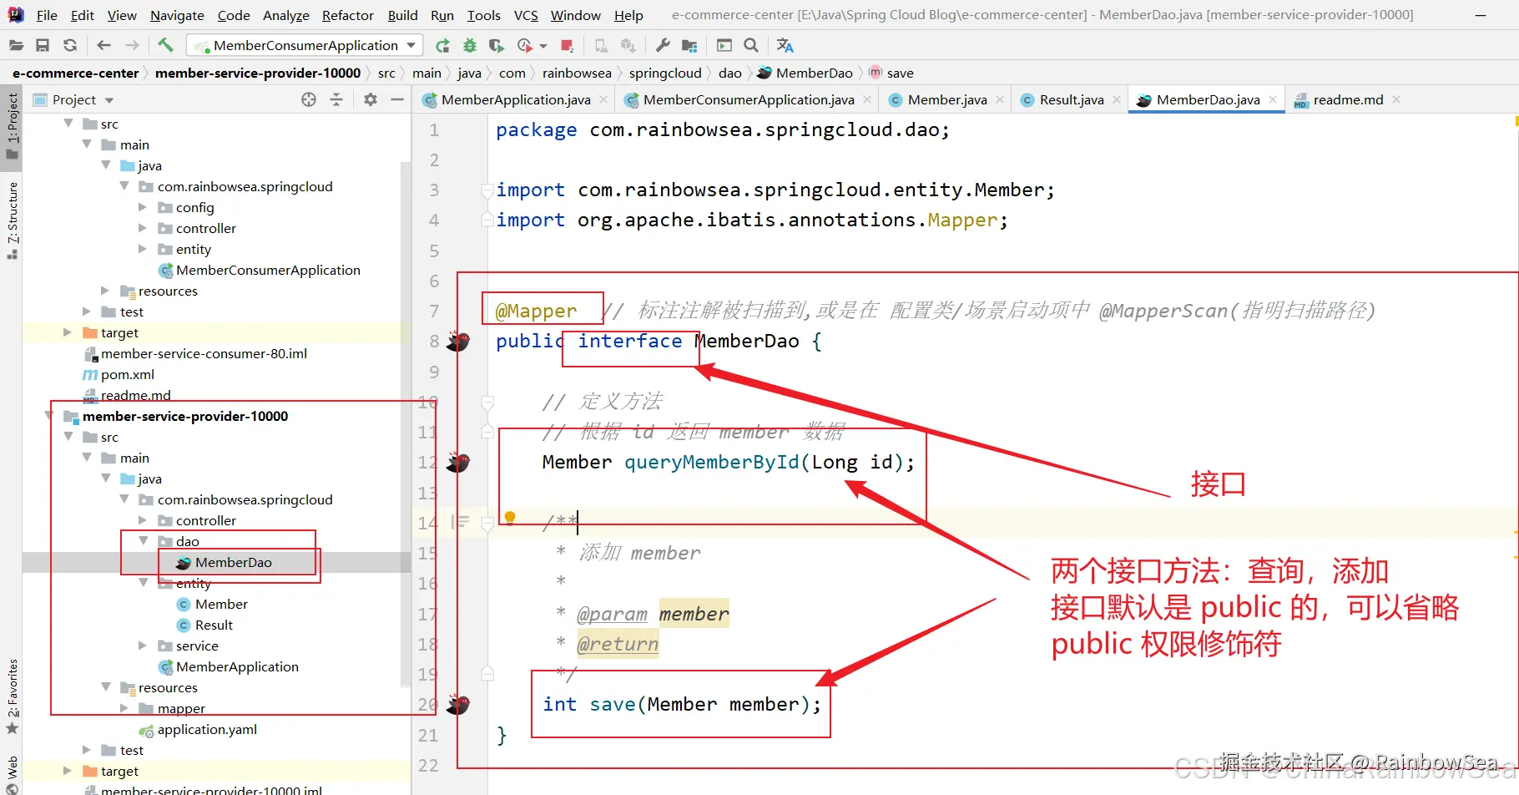The width and height of the screenshot is (1519, 795).
Task: Click the MemberDao breadcrumb
Action: pos(805,73)
